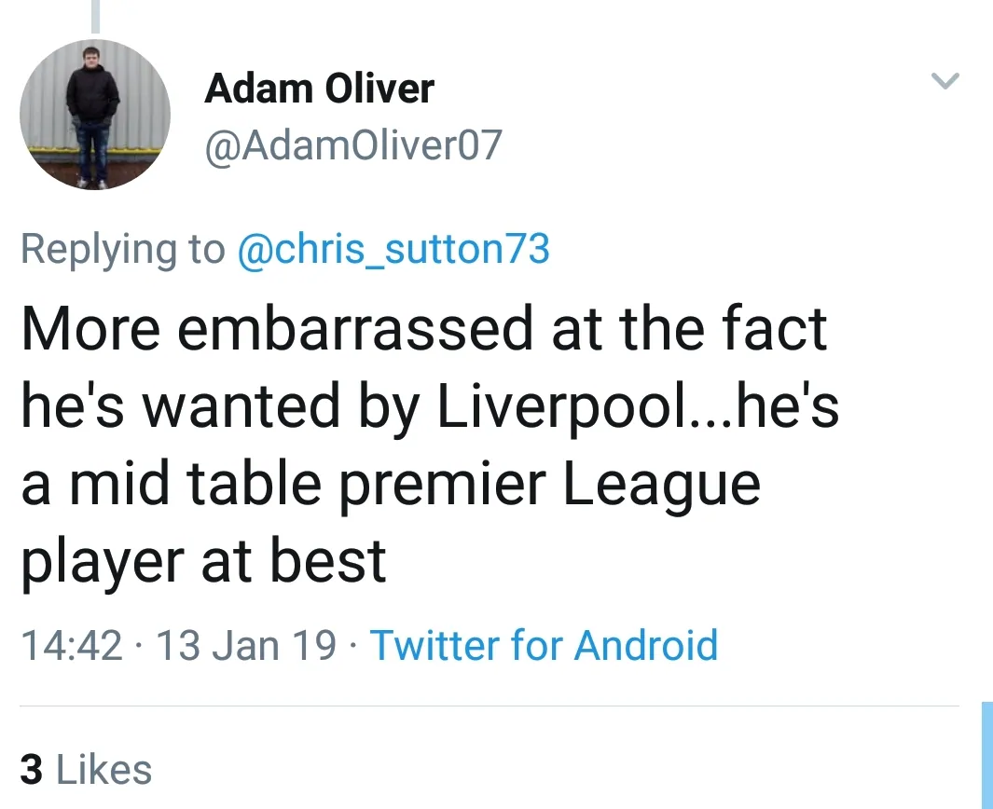Click the blue bar at the right edge
Image resolution: width=993 pixels, height=809 pixels.
pos(986,755)
